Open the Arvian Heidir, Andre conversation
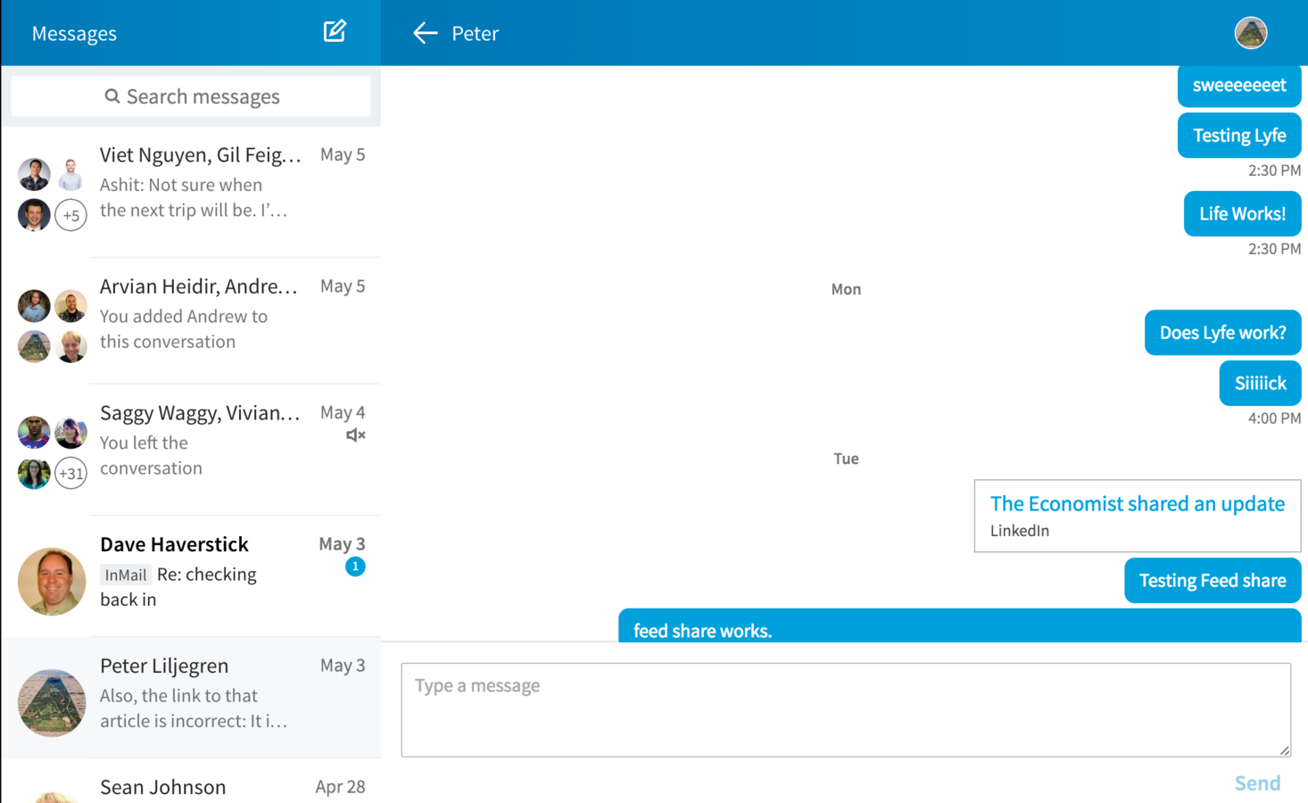Image resolution: width=1308 pixels, height=803 pixels. [191, 321]
